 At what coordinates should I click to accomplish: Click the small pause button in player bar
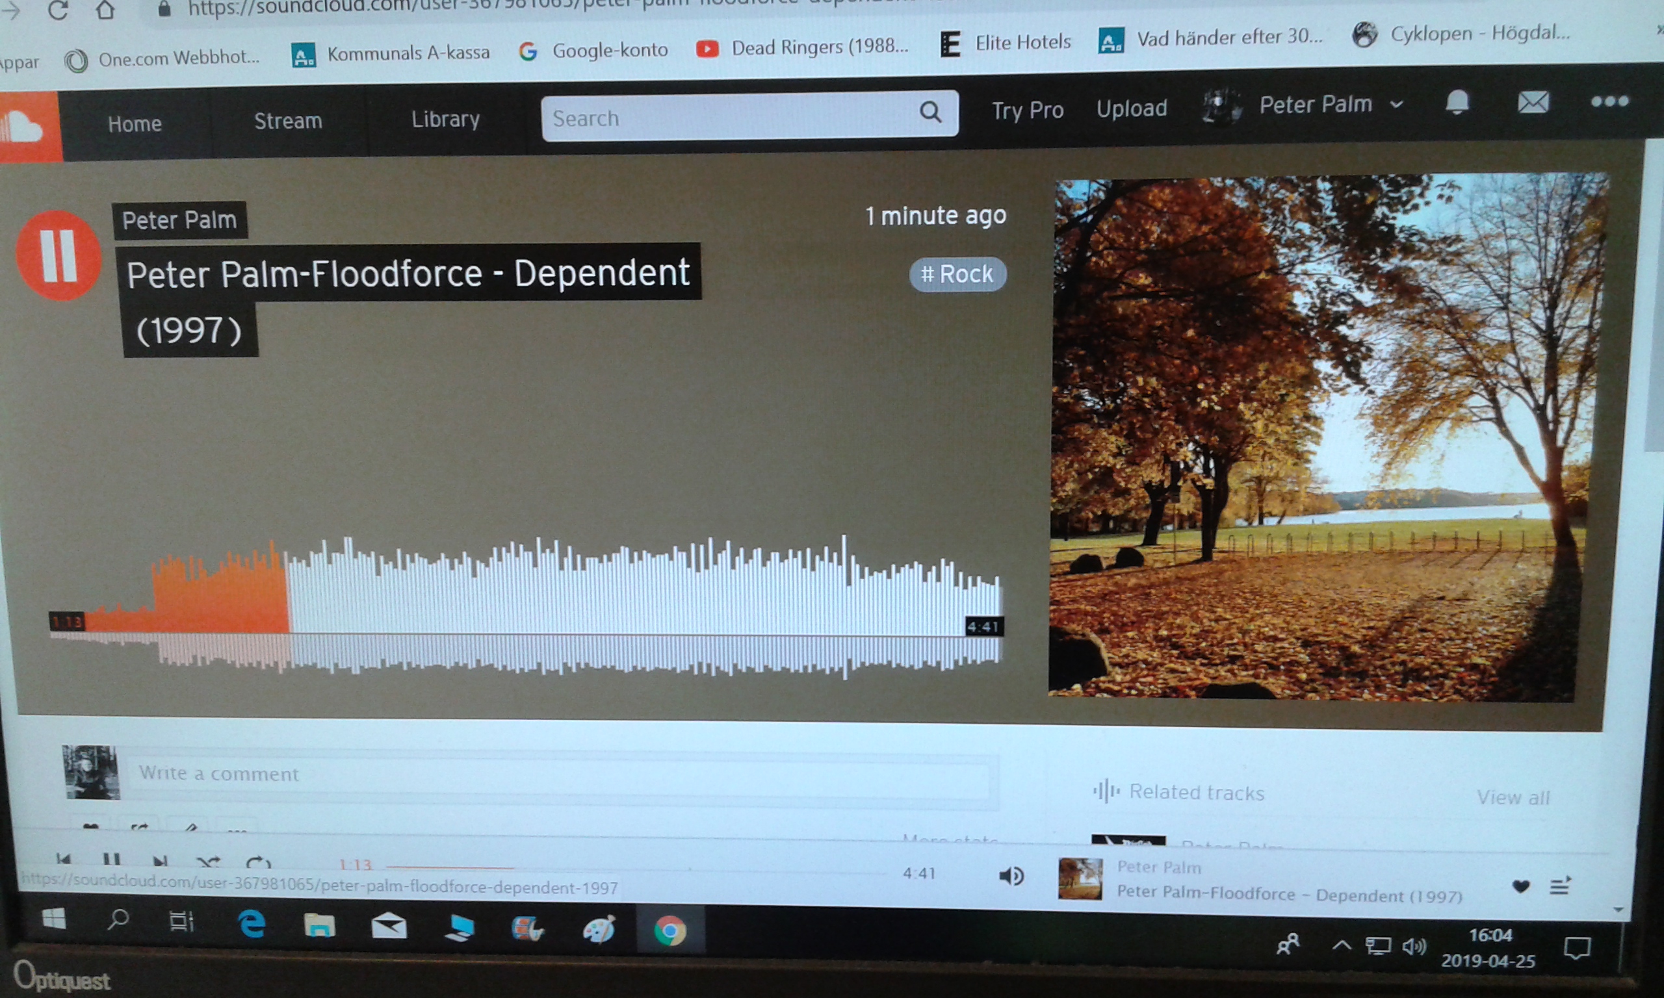tap(112, 860)
